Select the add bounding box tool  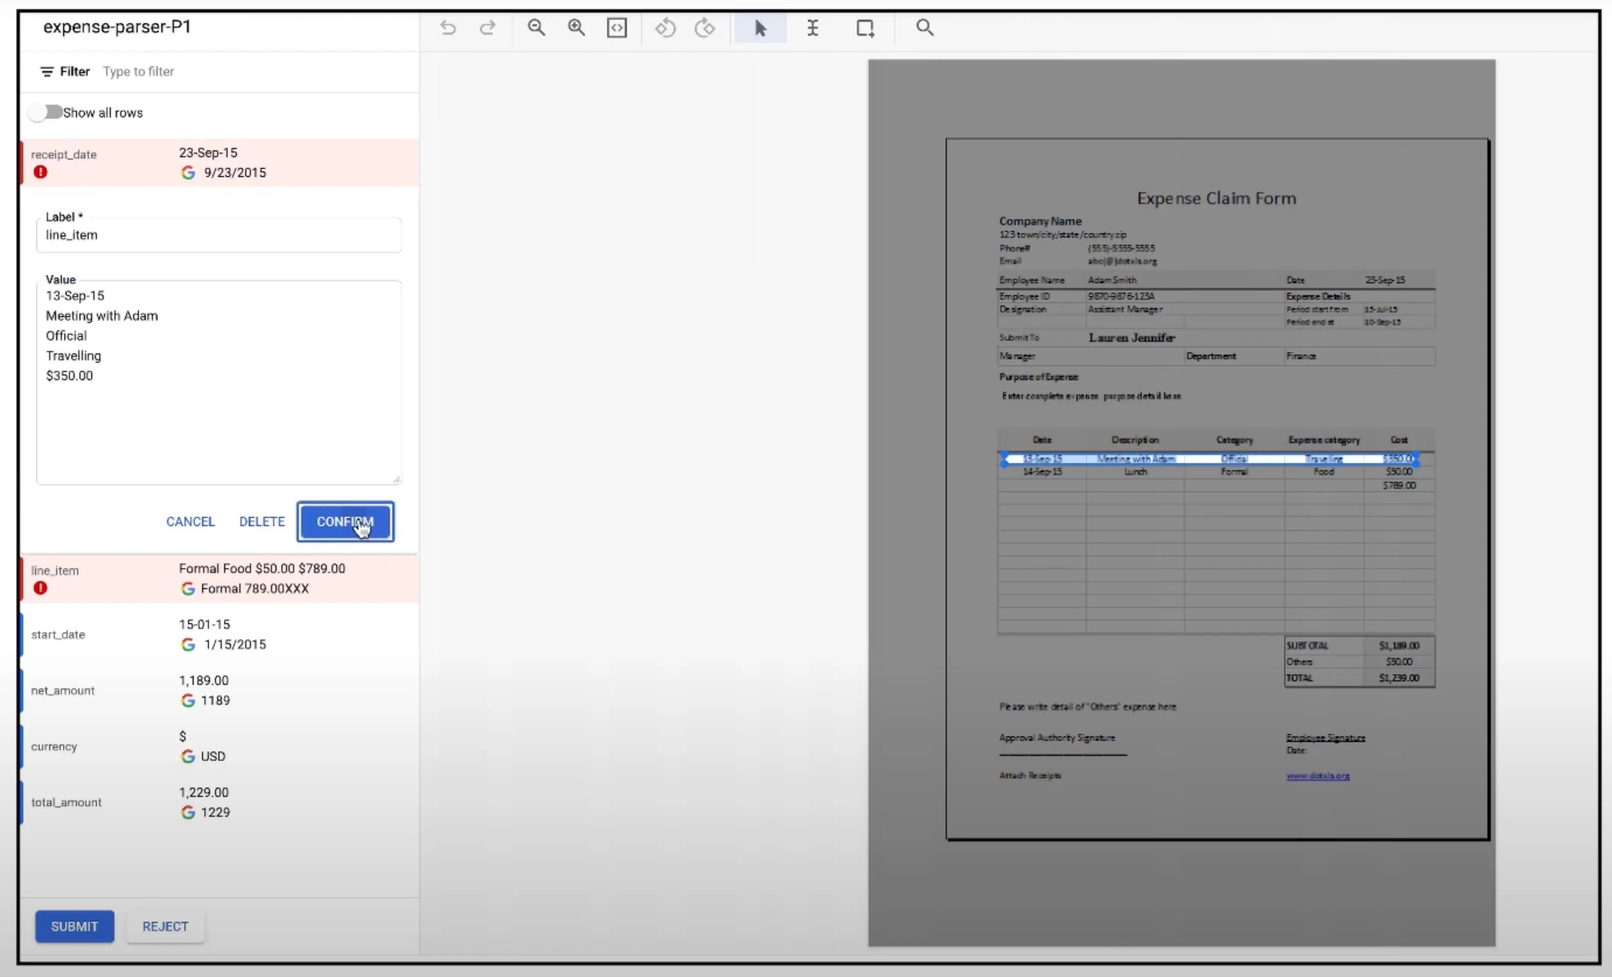[x=865, y=28]
